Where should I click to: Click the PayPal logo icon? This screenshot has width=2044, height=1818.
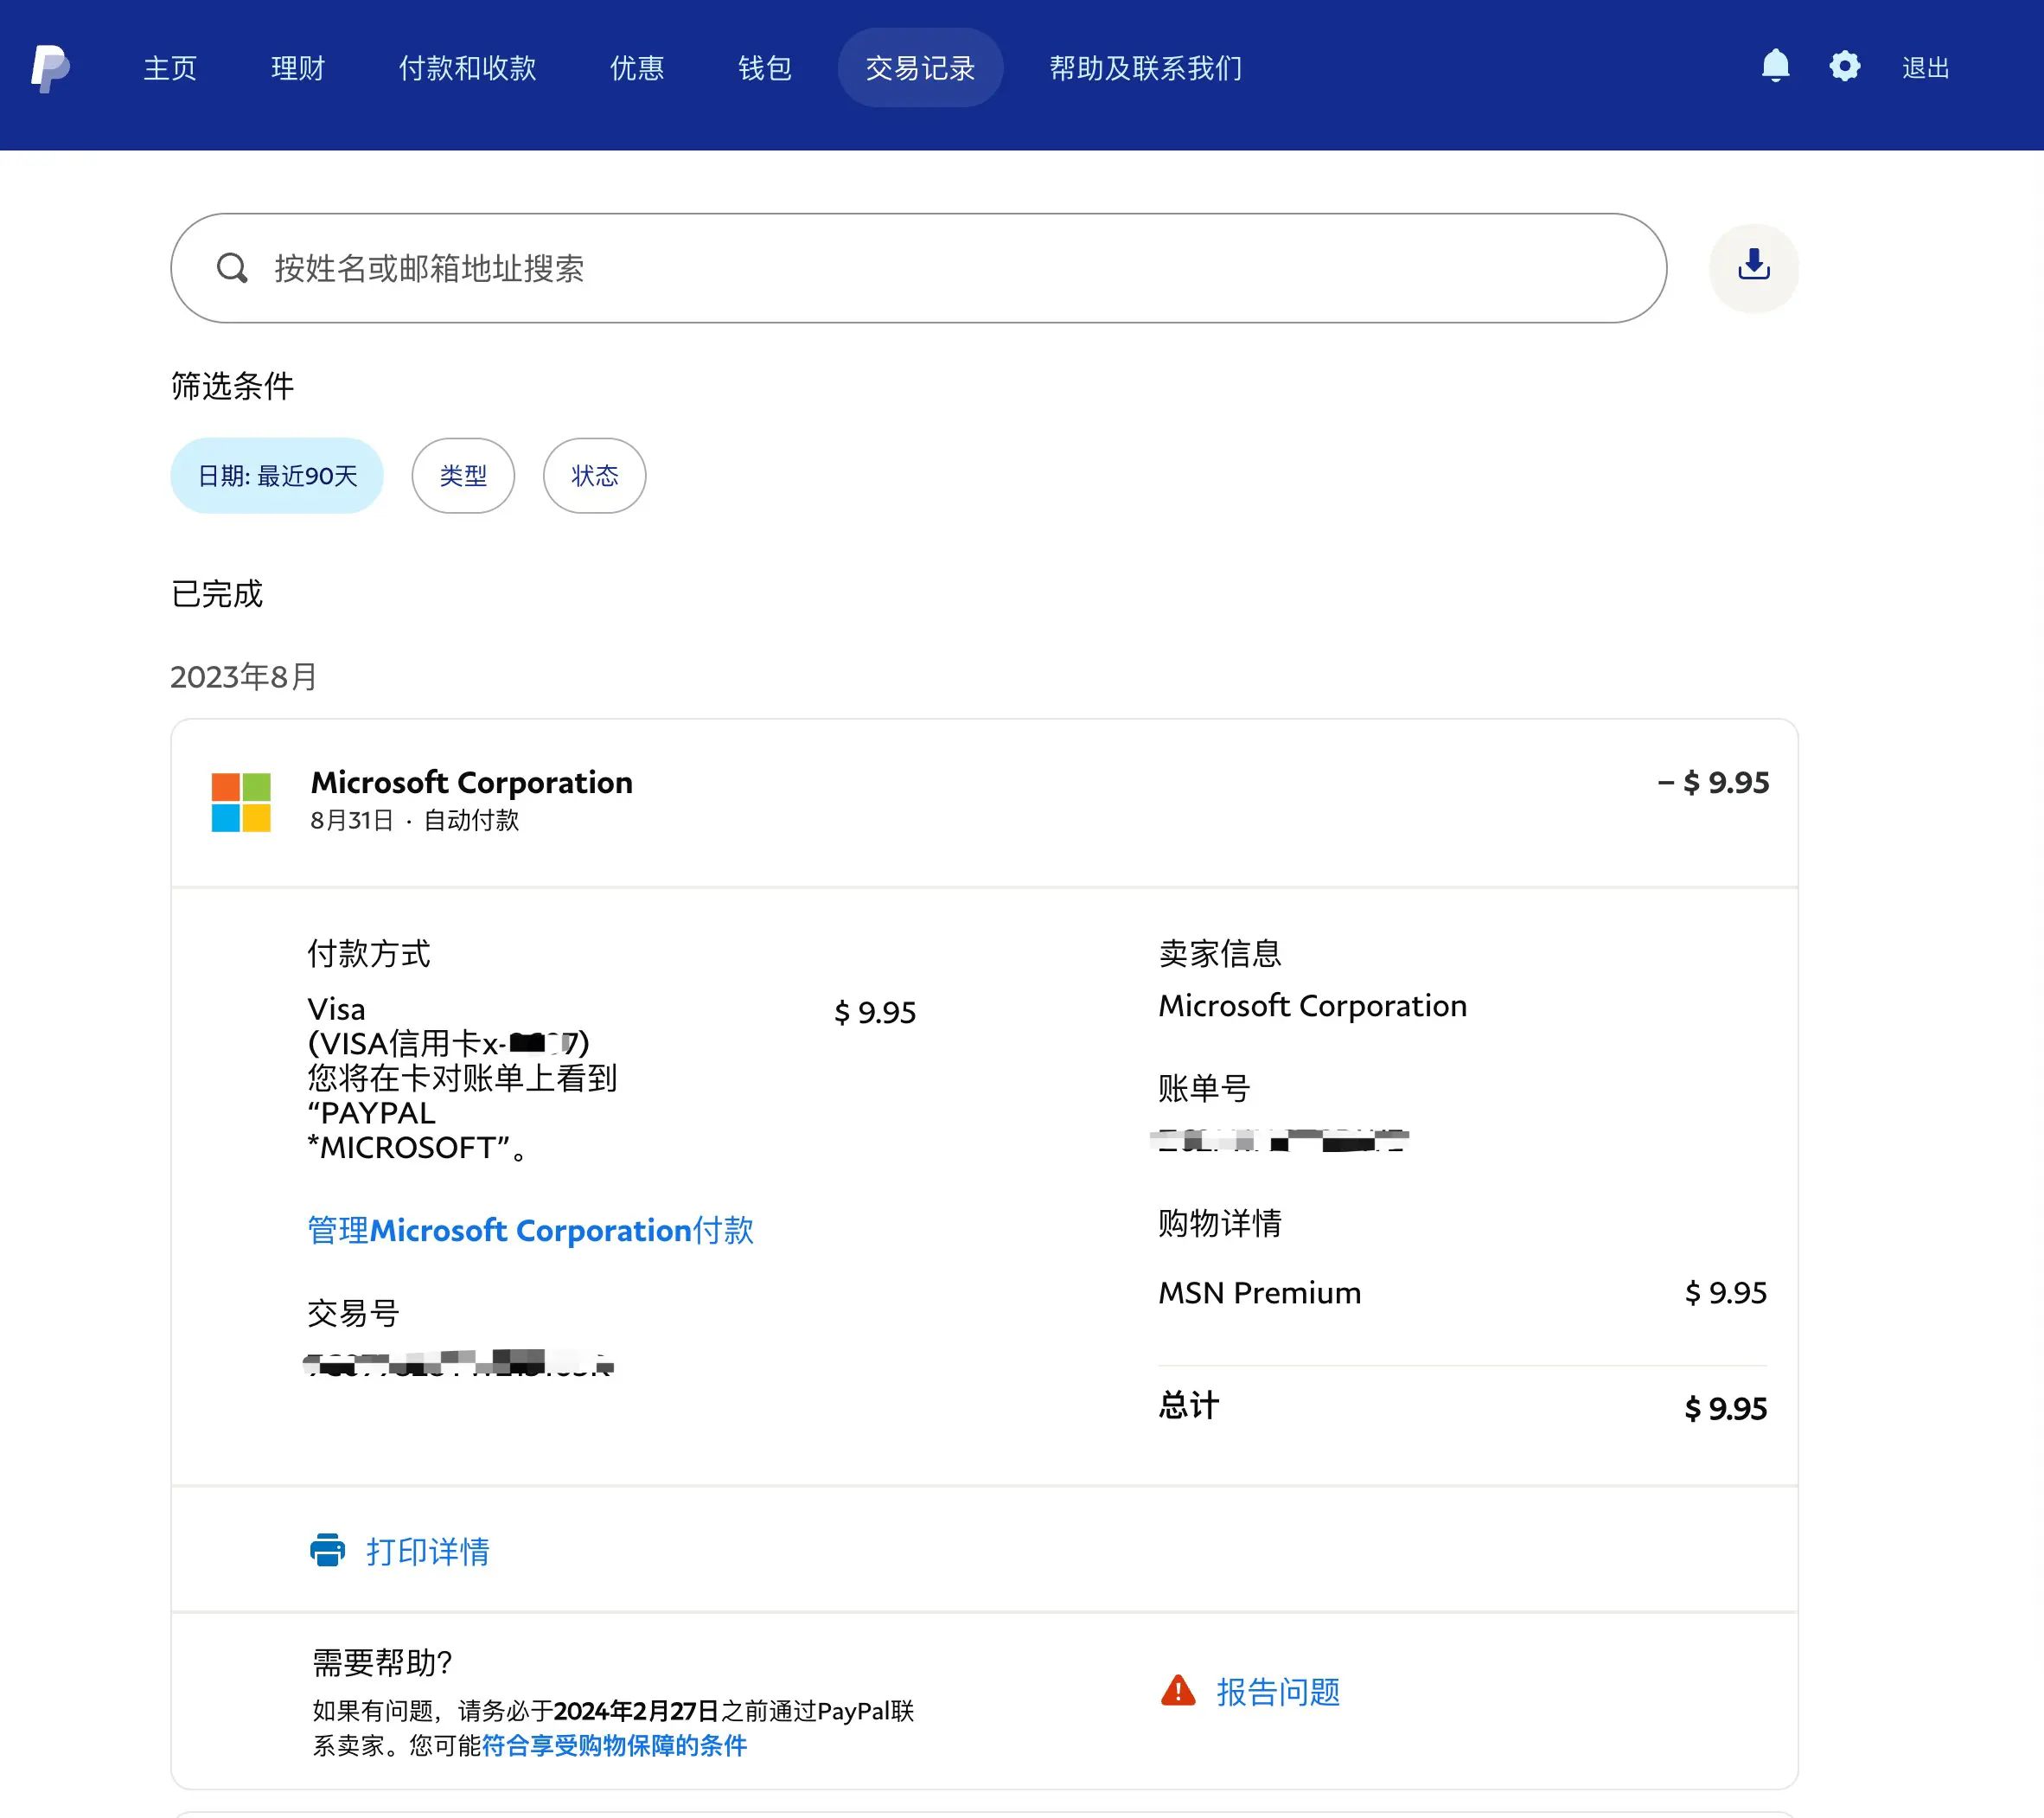click(50, 68)
